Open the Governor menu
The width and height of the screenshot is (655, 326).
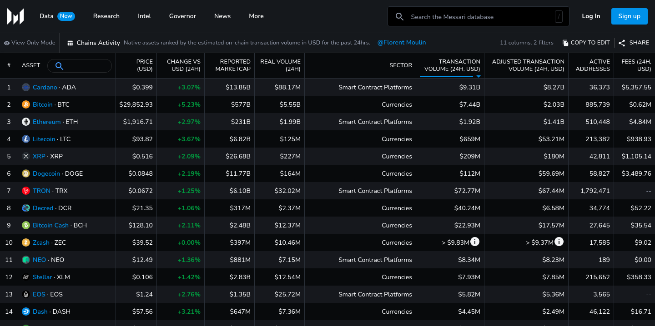[x=182, y=16]
